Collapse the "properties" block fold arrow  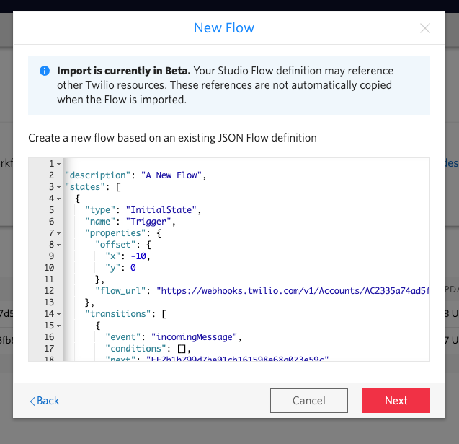coord(58,233)
